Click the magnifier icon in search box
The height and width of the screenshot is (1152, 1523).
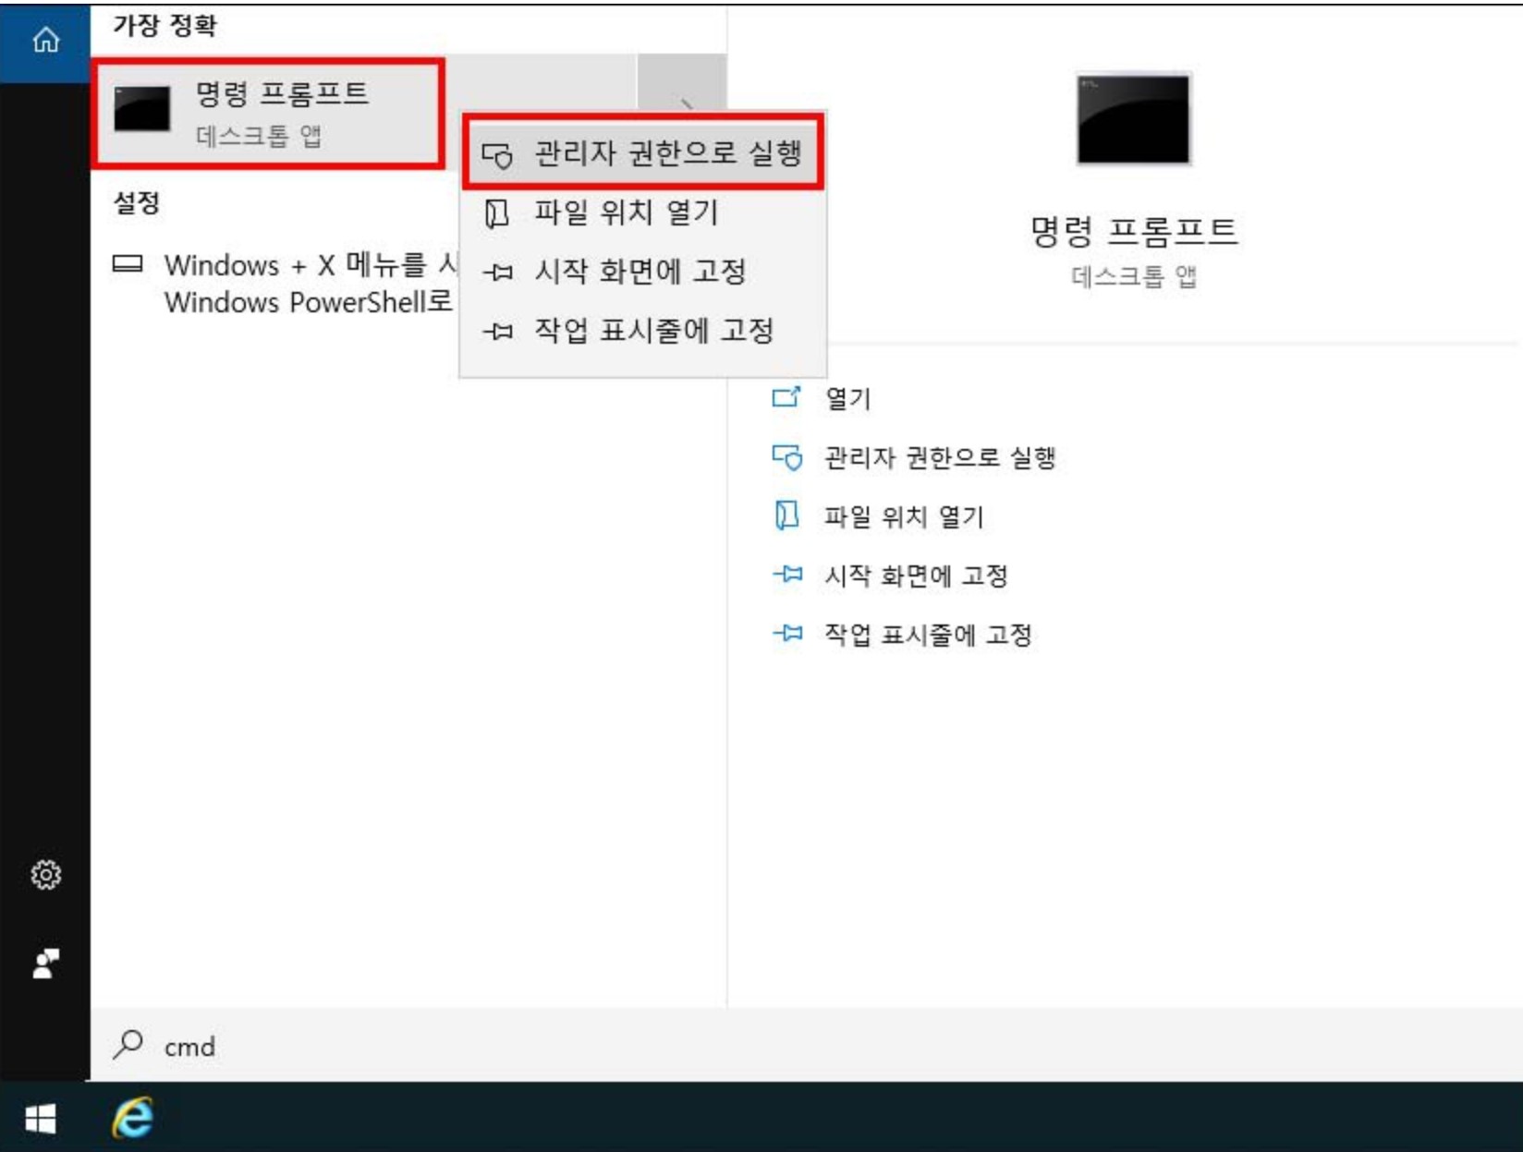[x=128, y=1045]
